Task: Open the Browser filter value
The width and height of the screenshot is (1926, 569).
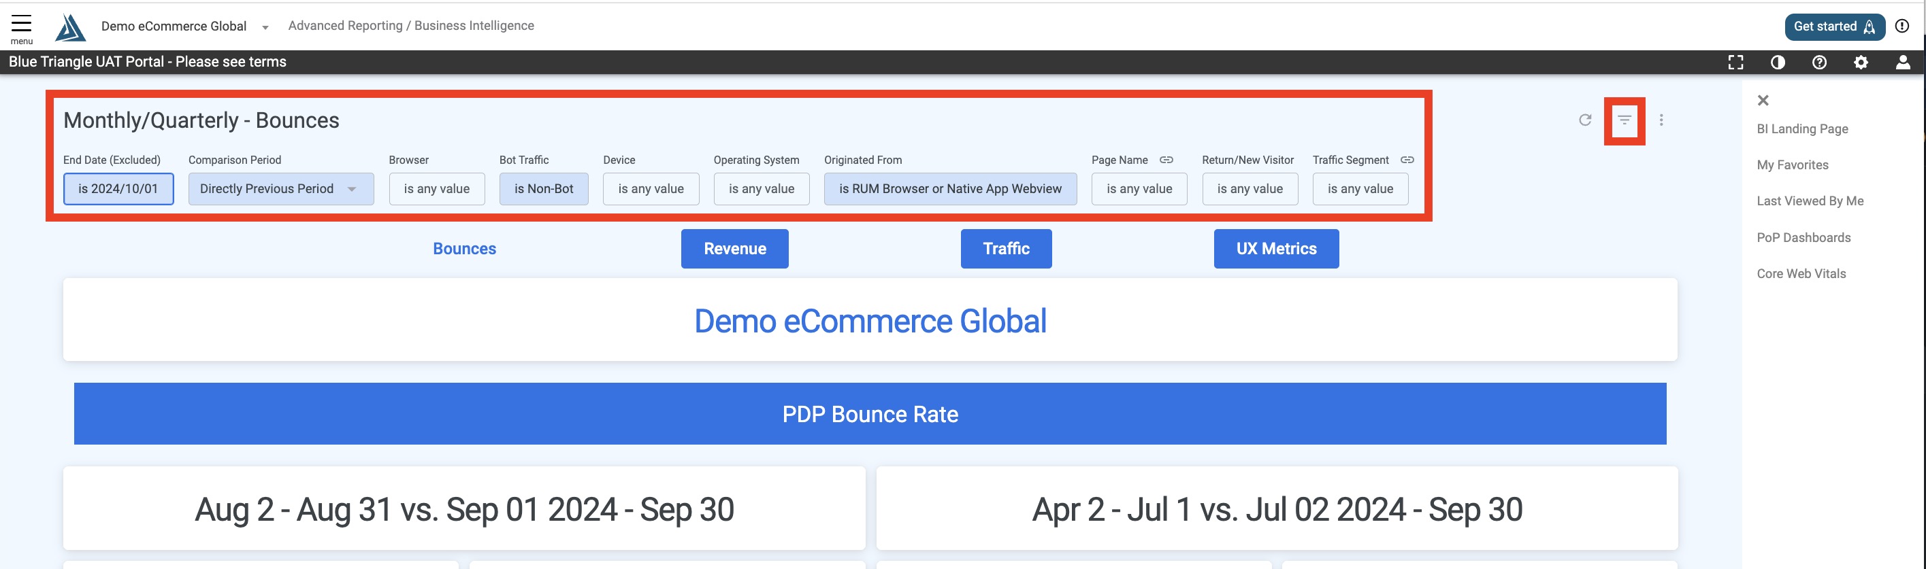Action: pyautogui.click(x=437, y=189)
